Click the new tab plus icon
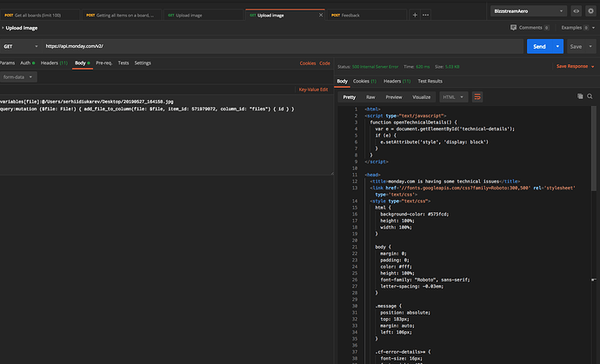 tap(415, 15)
